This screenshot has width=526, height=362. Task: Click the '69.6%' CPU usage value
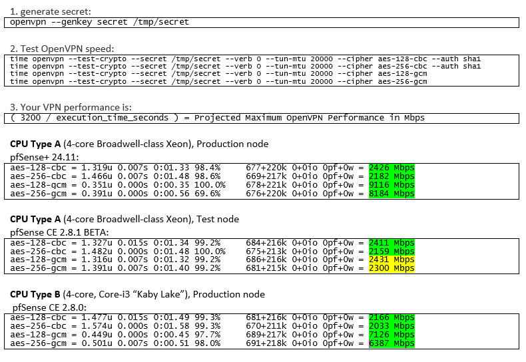coord(207,194)
